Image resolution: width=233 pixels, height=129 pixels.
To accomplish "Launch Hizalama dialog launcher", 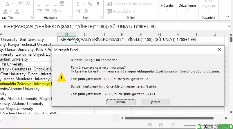I will point(70,18).
